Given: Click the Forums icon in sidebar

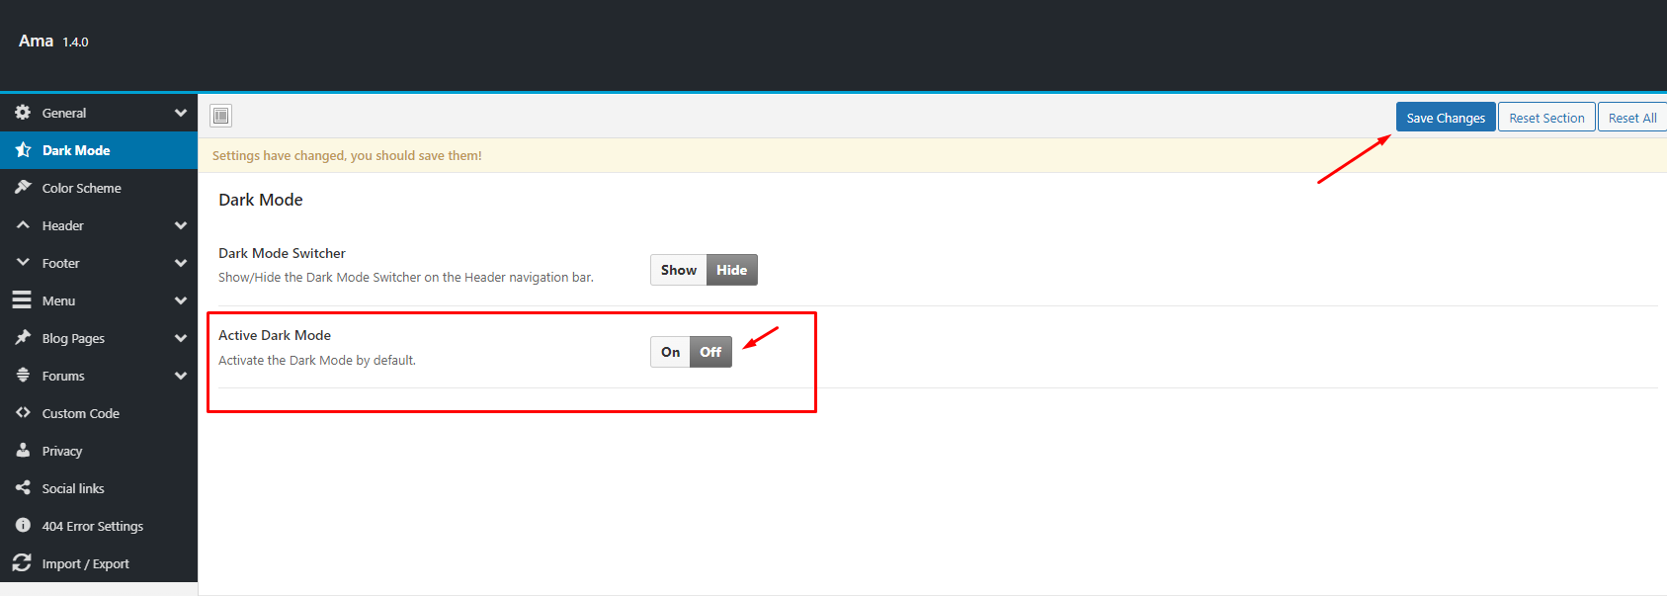Looking at the screenshot, I should (x=23, y=376).
